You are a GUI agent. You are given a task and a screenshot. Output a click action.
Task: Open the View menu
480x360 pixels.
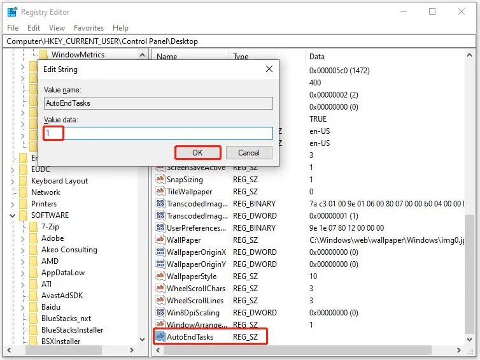point(57,28)
